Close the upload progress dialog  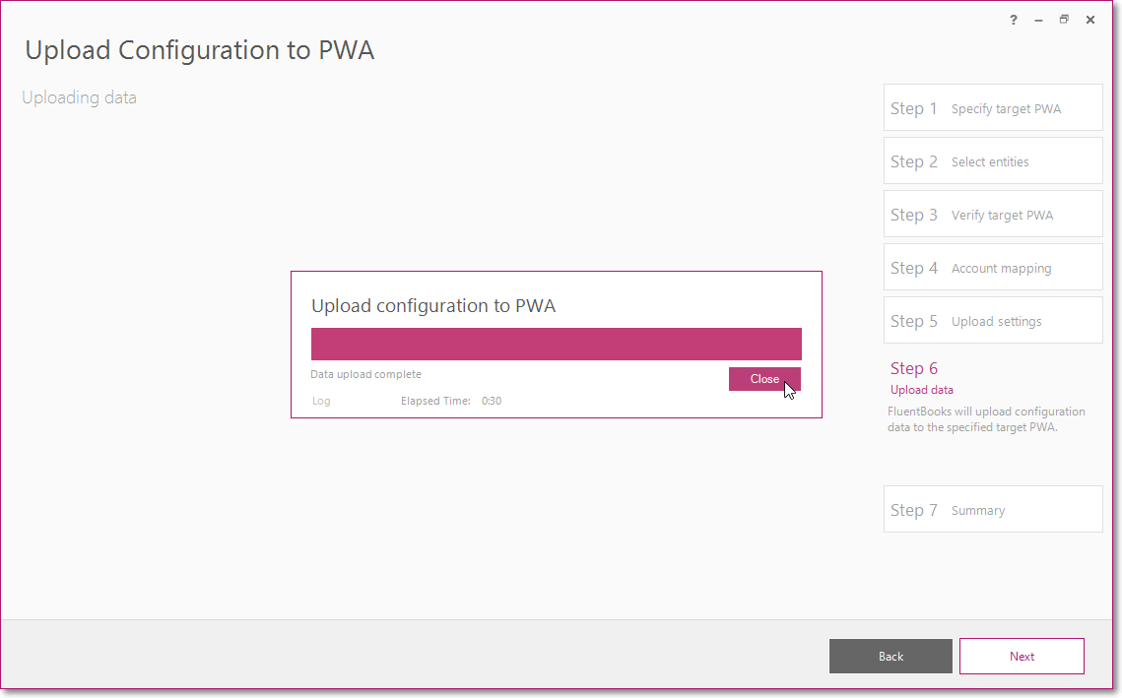764,379
